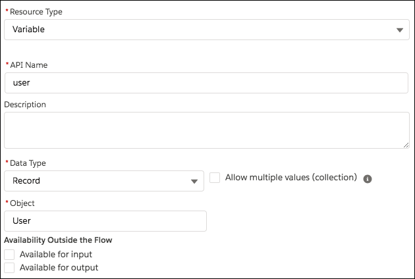Viewport: 415px width, 279px height.
Task: Click the Object field label
Action: point(22,203)
